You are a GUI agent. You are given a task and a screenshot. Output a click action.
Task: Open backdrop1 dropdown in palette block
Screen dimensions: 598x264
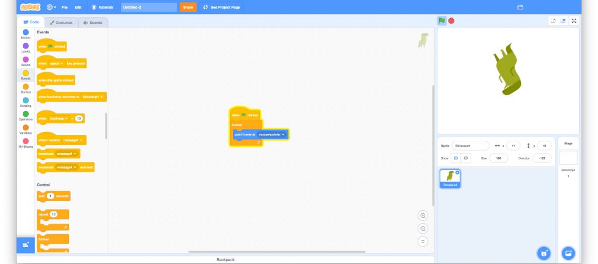[92, 97]
